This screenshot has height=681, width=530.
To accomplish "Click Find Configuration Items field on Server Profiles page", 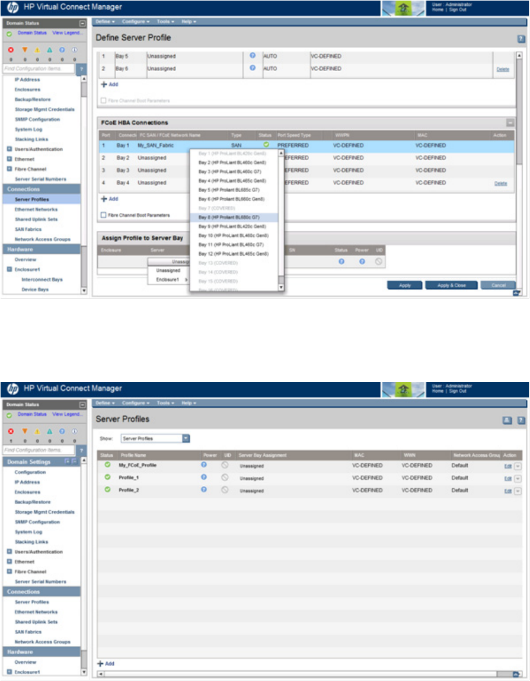I will click(39, 450).
